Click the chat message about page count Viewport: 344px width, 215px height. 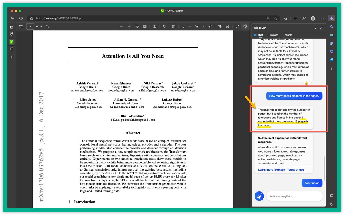tap(294, 96)
